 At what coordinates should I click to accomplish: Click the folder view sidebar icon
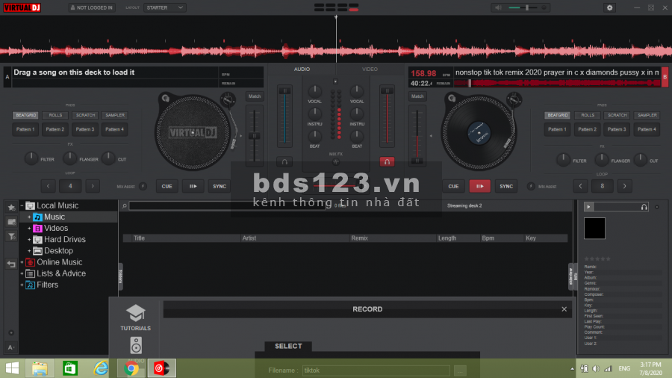coord(11,222)
